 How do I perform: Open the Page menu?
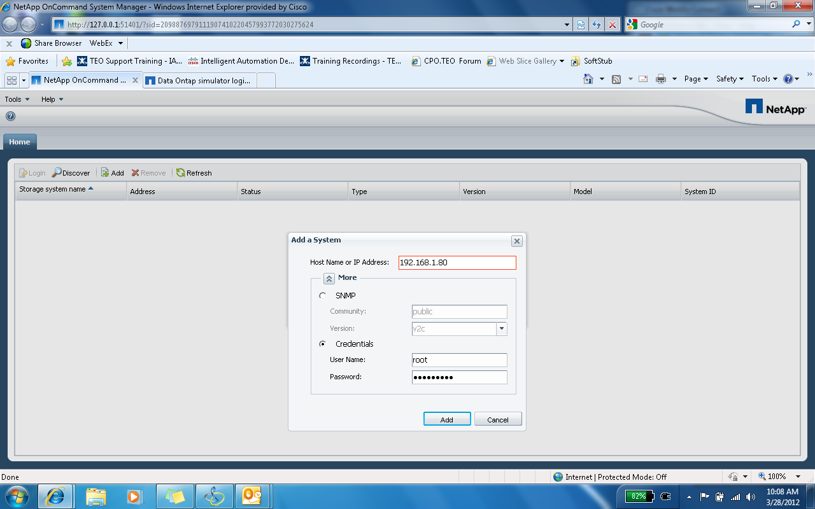tap(696, 79)
